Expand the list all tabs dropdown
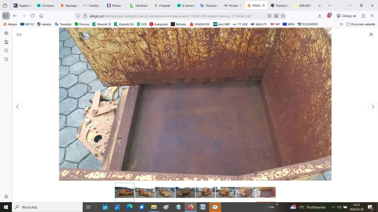378x212 pixels. point(329,6)
